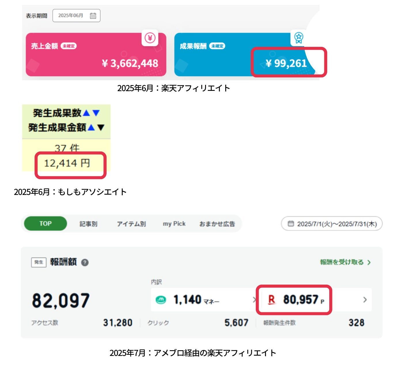Expand Rakuten points details with the right chevron
Viewport: 407px width, 368px height.
point(365,300)
